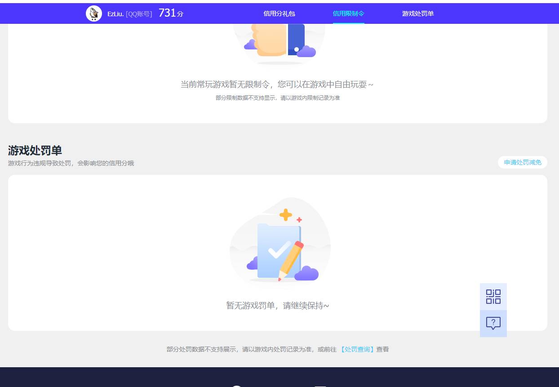
Task: Click the 申请处罚减免 button
Action: (x=523, y=162)
